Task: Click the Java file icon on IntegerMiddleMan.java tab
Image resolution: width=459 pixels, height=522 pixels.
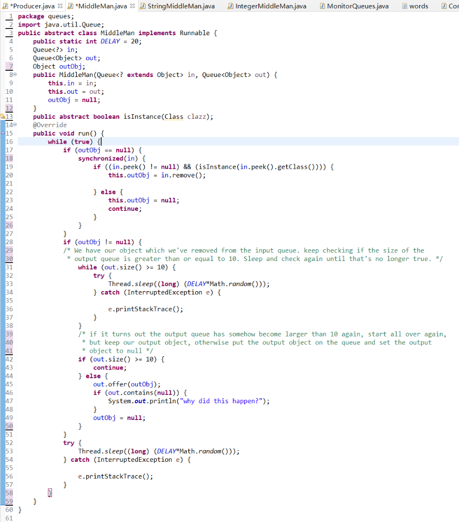Action: coord(230,6)
